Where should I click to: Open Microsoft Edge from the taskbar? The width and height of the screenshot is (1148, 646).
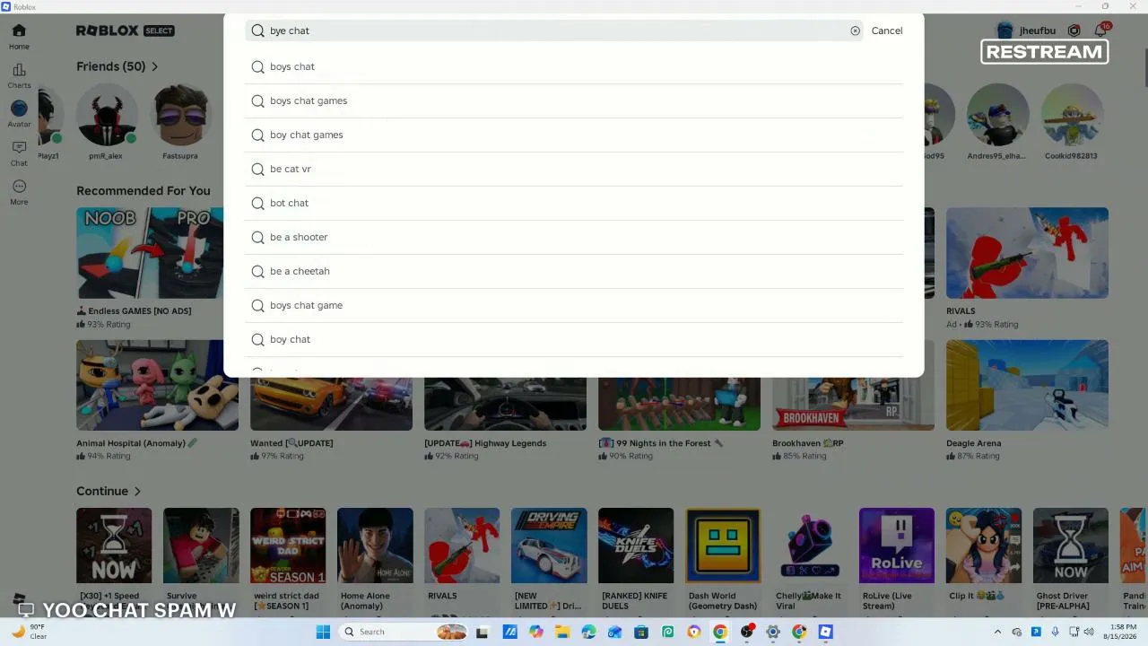tap(588, 632)
